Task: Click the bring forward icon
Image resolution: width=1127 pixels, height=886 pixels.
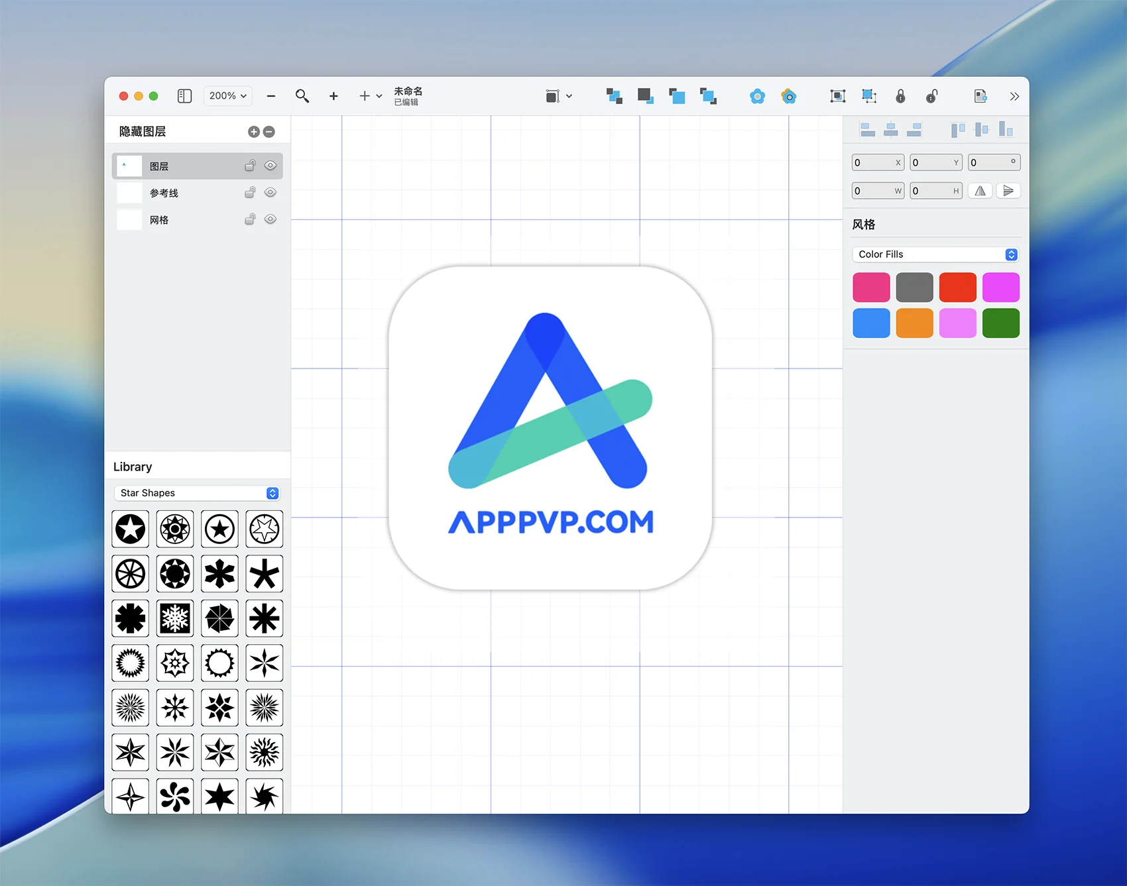Action: [677, 96]
